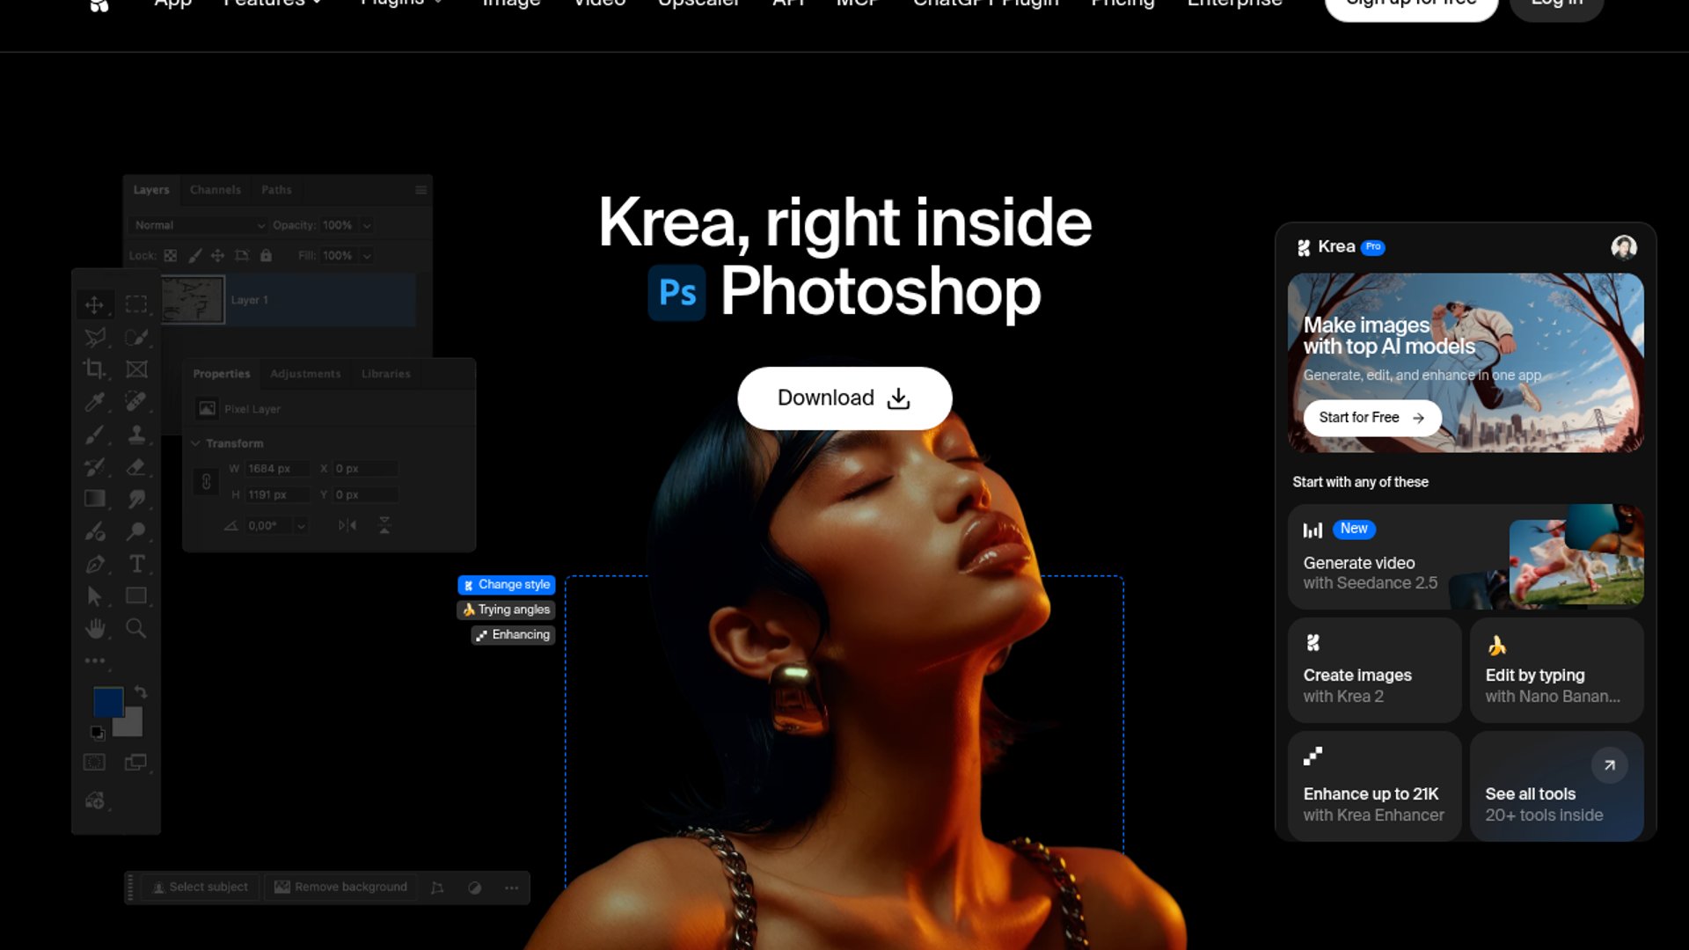Swap foreground and background colors arrow

[141, 692]
